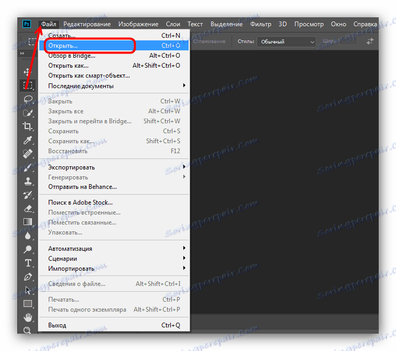The height and width of the screenshot is (351, 396).
Task: Click the Поместить встроенные... entry
Action: click(x=114, y=212)
